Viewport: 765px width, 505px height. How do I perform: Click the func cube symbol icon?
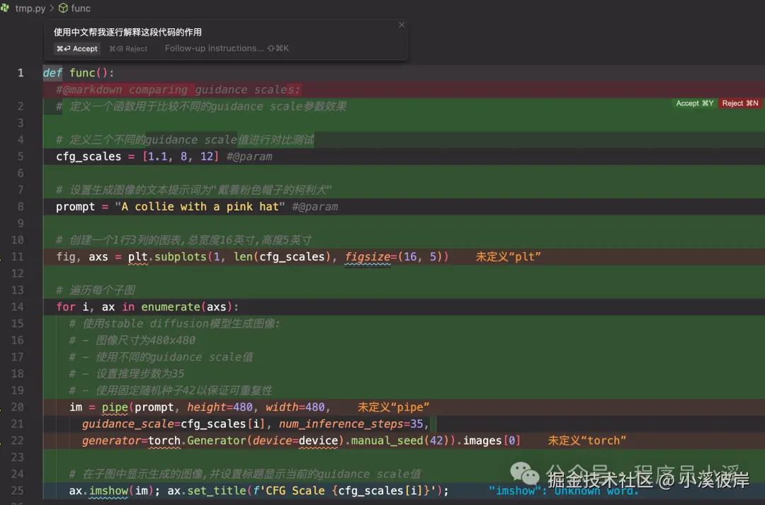[x=64, y=8]
